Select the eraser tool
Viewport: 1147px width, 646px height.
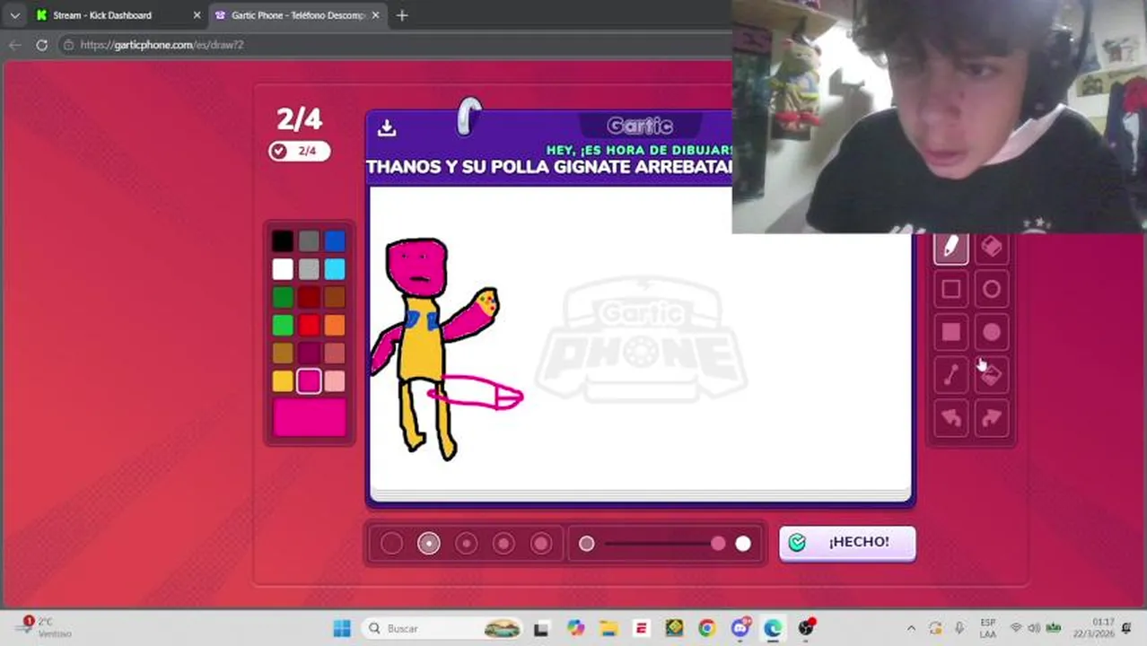coord(992,247)
